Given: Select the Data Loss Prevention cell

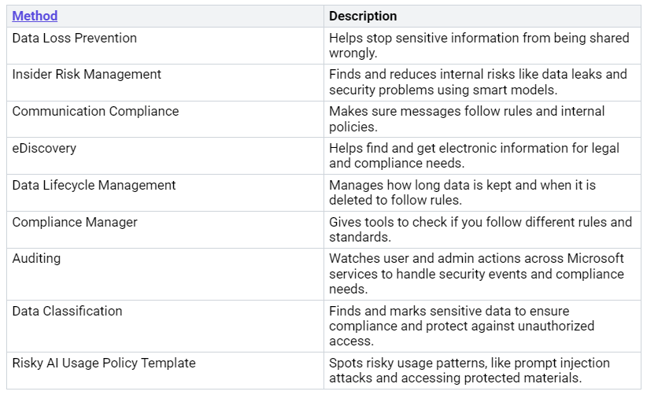Looking at the screenshot, I should click(75, 38).
